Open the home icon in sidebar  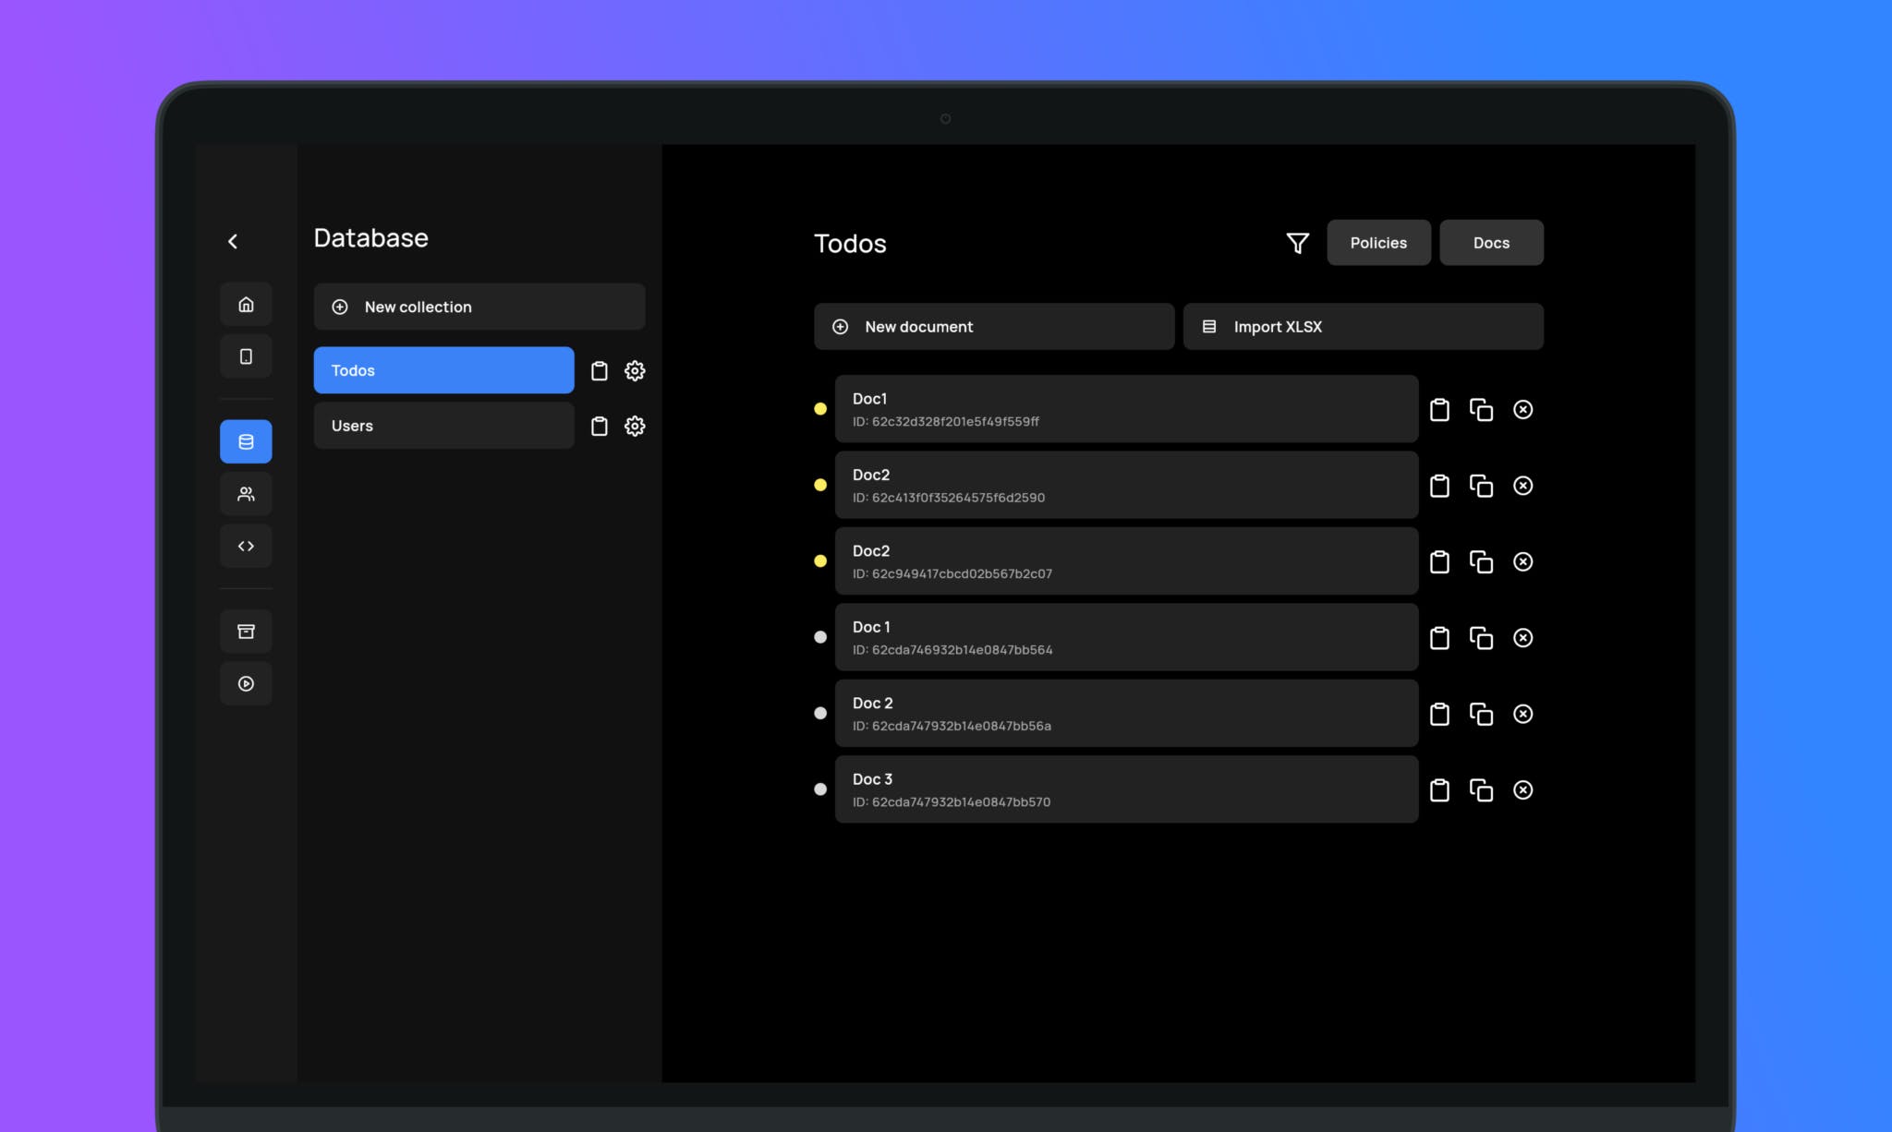[x=246, y=305]
